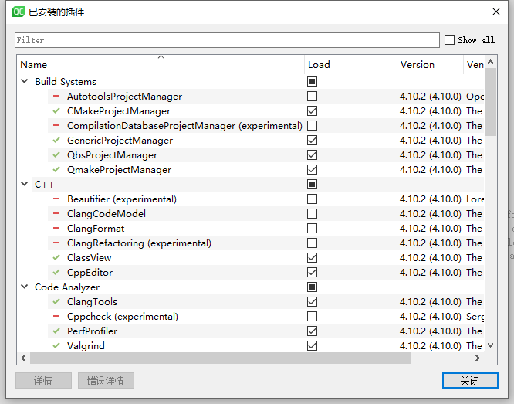Click vertical scrollbar down arrow
This screenshot has width=514, height=404.
(490, 345)
